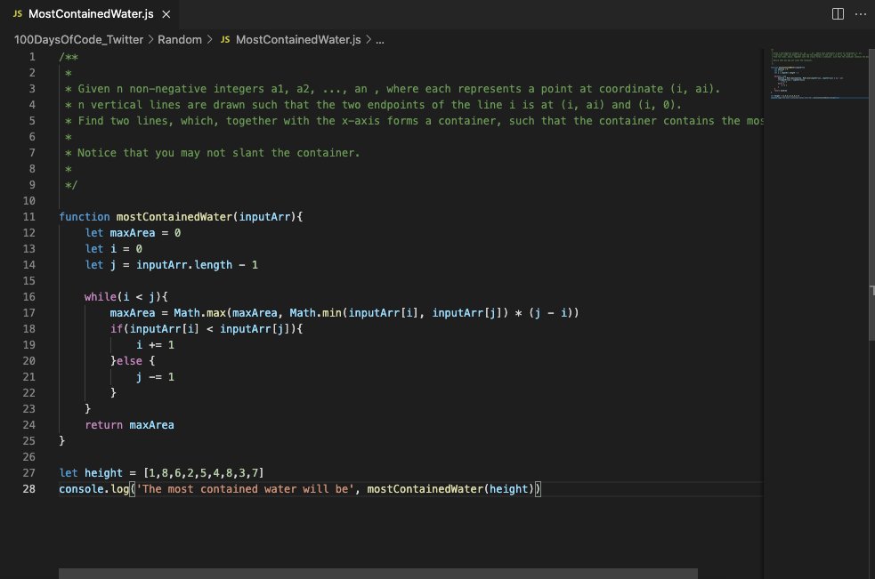
Task: Click 'Math.max' on line 17
Action: (199, 313)
